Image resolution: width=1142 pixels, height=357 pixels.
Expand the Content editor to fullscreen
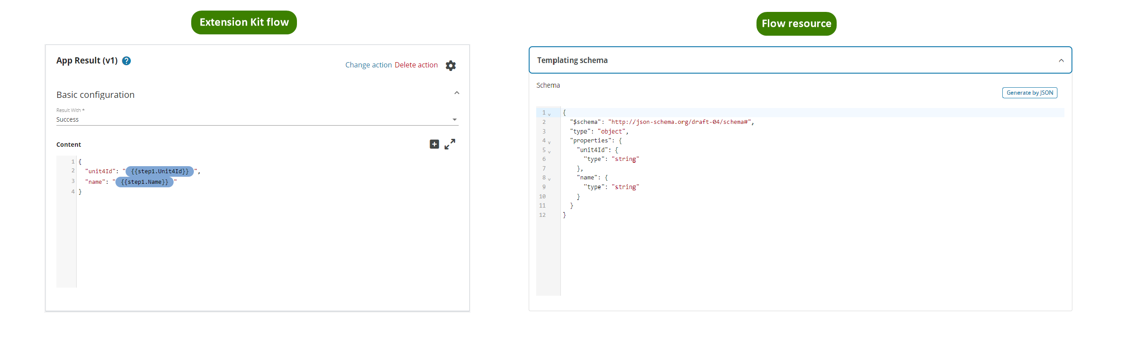point(449,144)
